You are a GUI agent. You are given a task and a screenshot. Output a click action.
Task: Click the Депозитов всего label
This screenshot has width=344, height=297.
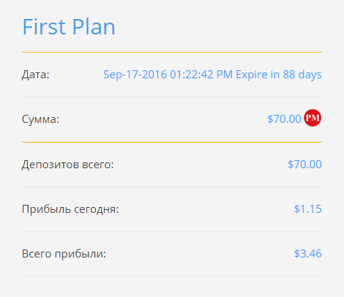click(68, 165)
